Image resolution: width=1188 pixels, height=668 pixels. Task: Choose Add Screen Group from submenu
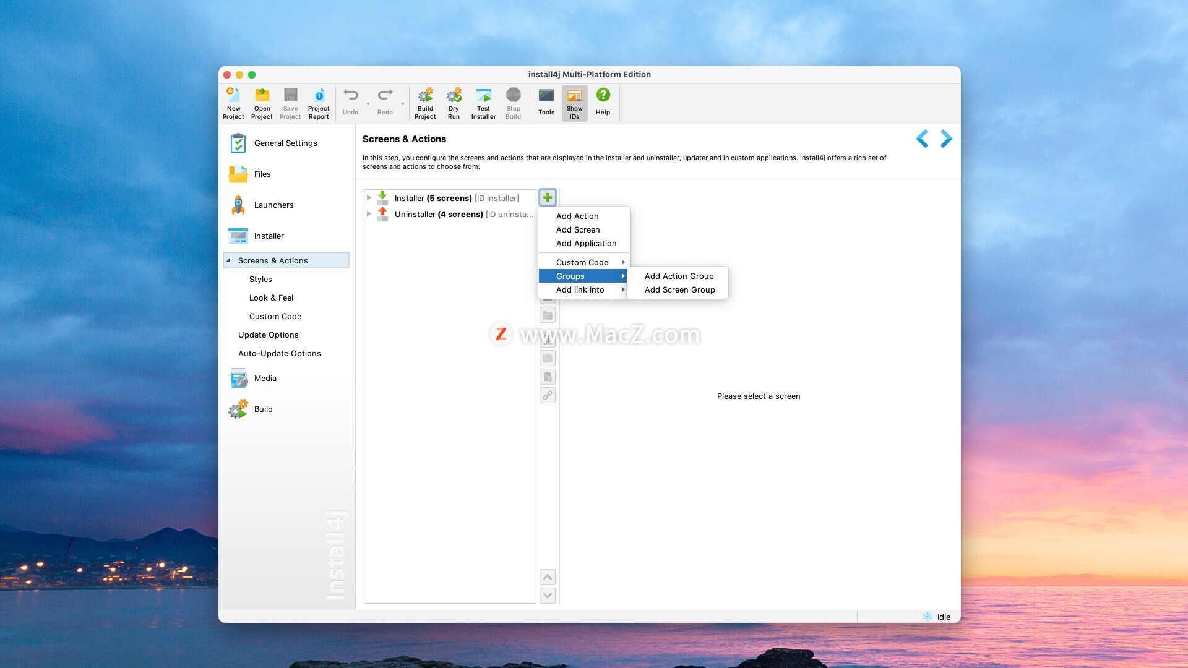pyautogui.click(x=678, y=289)
